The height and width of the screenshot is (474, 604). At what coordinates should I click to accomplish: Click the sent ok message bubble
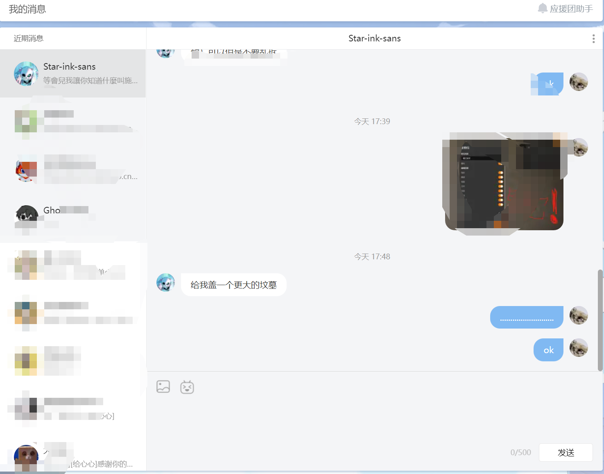tap(548, 350)
